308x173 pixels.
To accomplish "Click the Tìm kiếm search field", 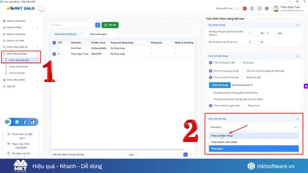I will point(71,25).
